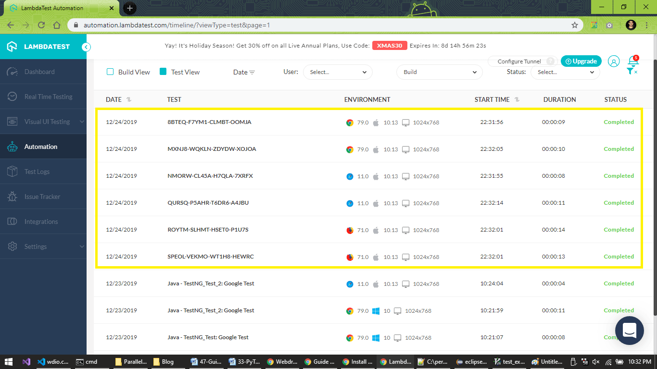
Task: Open the notifications bell icon
Action: (x=633, y=61)
